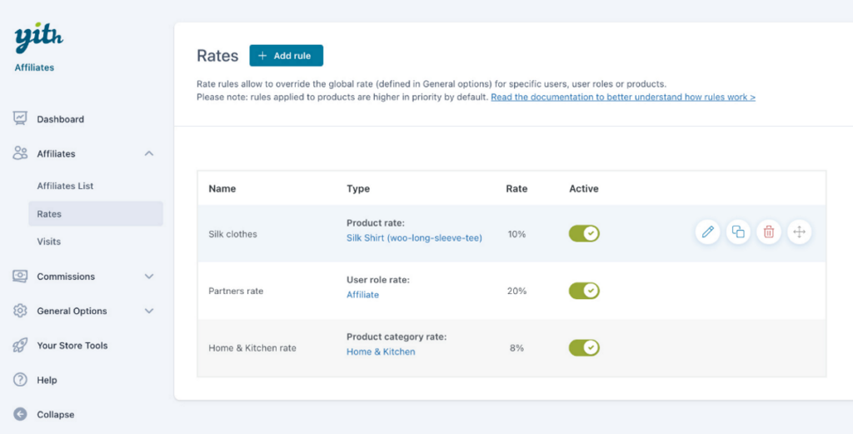Click Collapse to shrink the sidebar

56,414
